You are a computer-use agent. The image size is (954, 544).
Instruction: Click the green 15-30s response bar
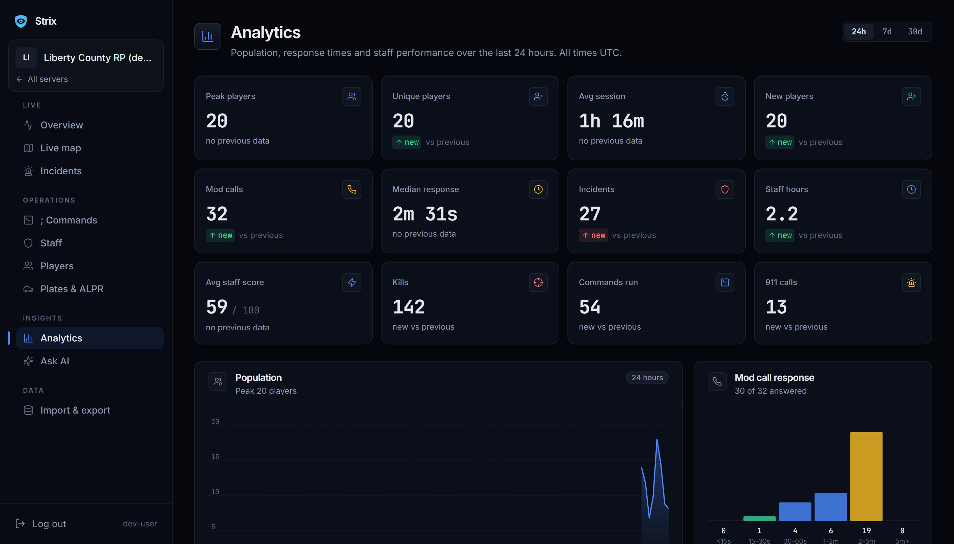coord(759,519)
